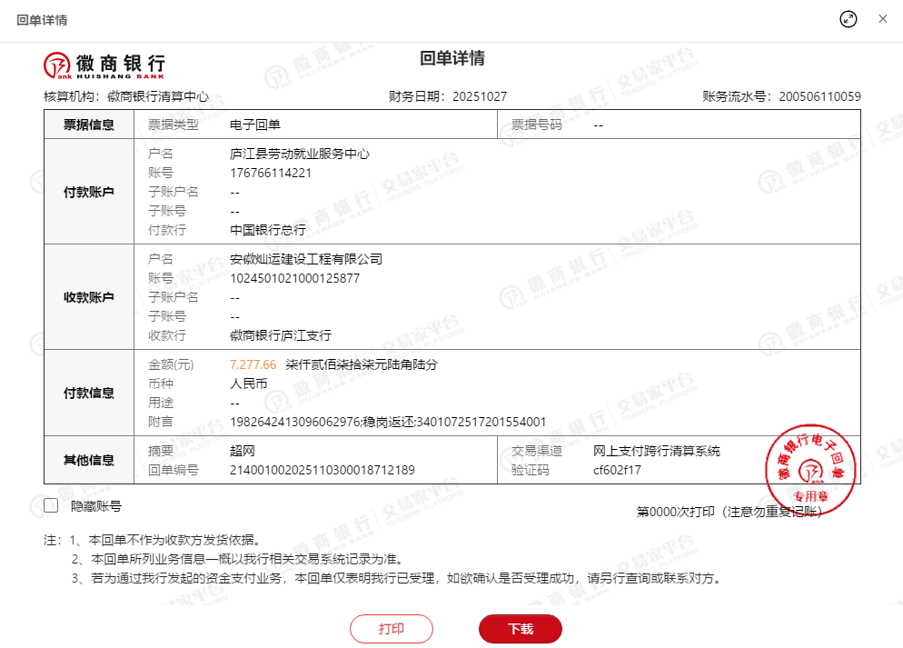Click the 财务日期 value 20251027
This screenshot has width=903, height=648.
pyautogui.click(x=479, y=96)
